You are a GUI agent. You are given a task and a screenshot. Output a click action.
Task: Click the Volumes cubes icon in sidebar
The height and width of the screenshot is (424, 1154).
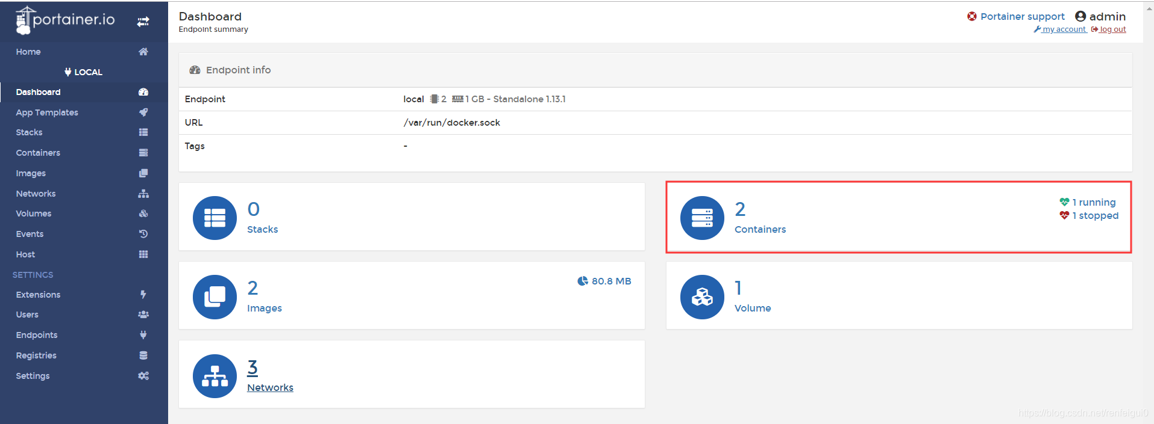[x=143, y=214]
